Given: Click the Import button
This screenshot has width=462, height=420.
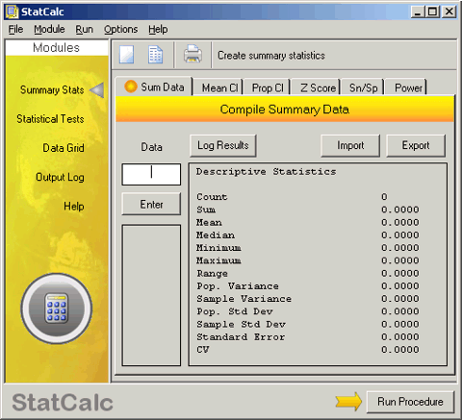Looking at the screenshot, I should tap(350, 145).
